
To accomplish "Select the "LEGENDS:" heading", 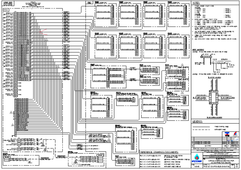I will click(x=197, y=121).
